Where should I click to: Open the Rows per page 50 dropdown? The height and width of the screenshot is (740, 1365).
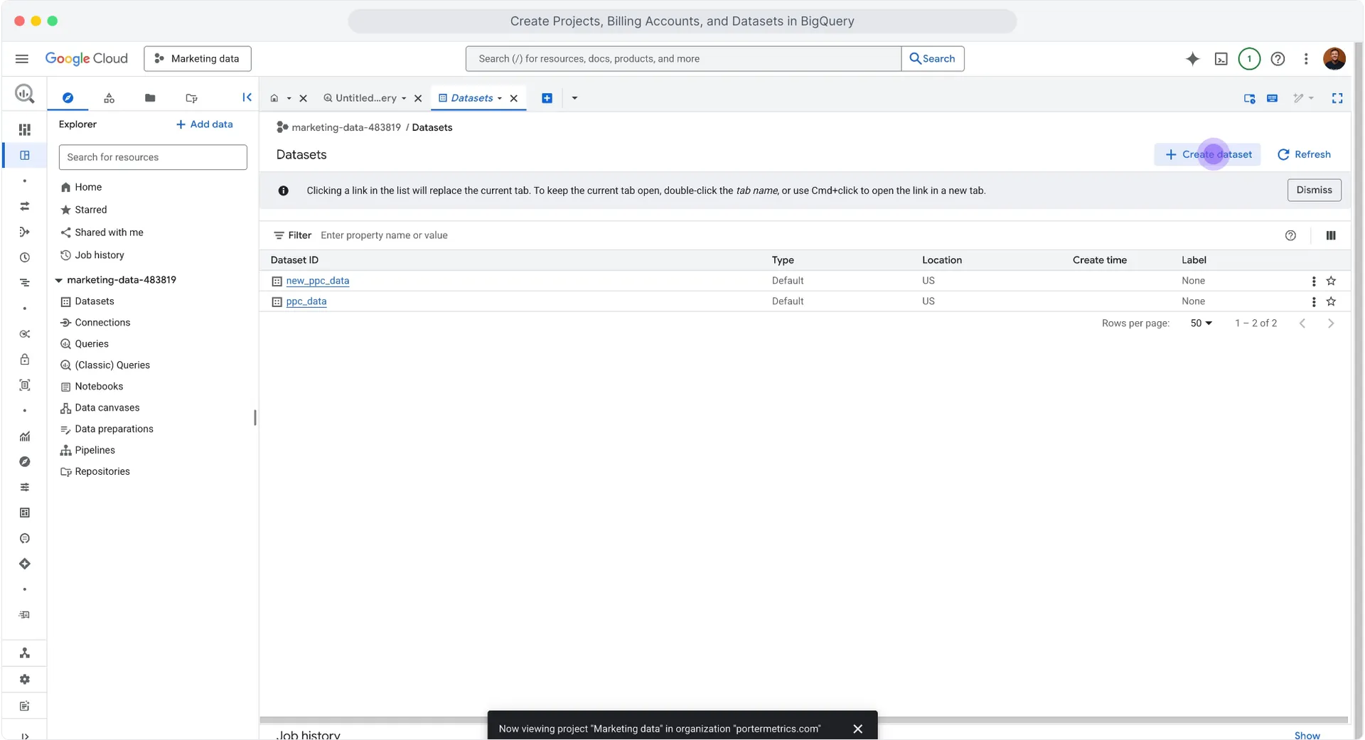(x=1200, y=323)
